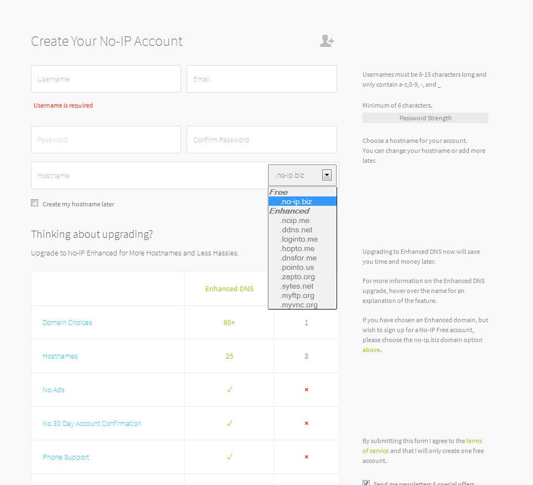Tick the Create my hostname later checkbox
Viewport: 533px width, 485px height.
[35, 203]
